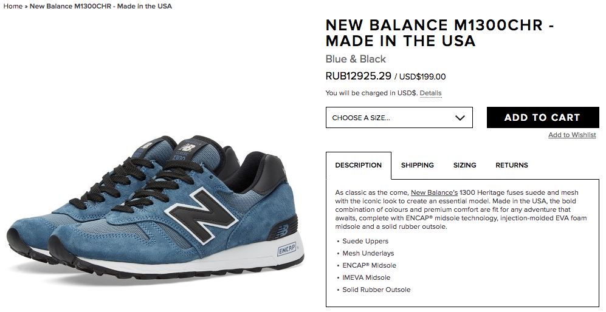The width and height of the screenshot is (606, 312).
Task: Add this item to Wishlist
Action: click(x=572, y=135)
